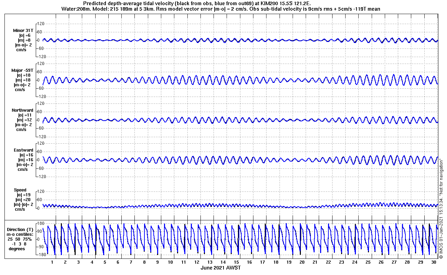The height and width of the screenshot is (275, 447).
Task: Click day '13' on the date axis
Action: (210, 262)
